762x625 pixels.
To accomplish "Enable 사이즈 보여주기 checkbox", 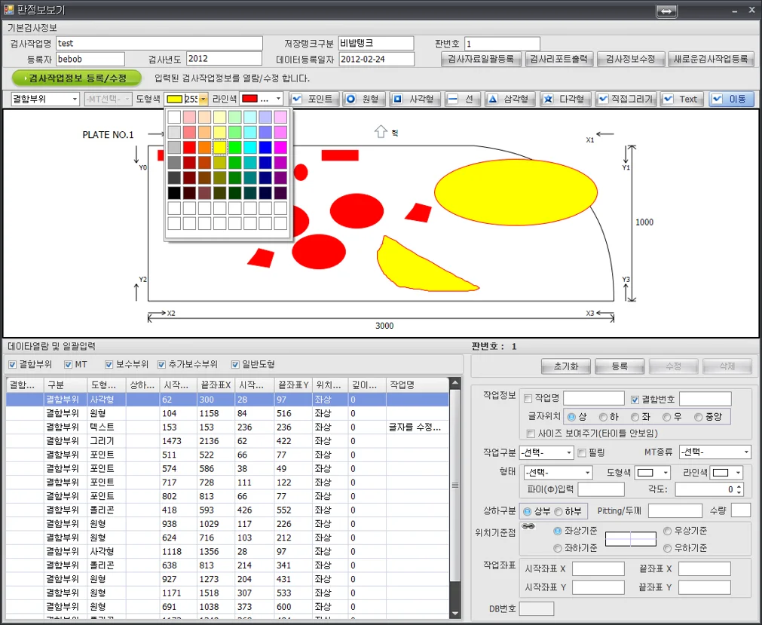I will [531, 433].
